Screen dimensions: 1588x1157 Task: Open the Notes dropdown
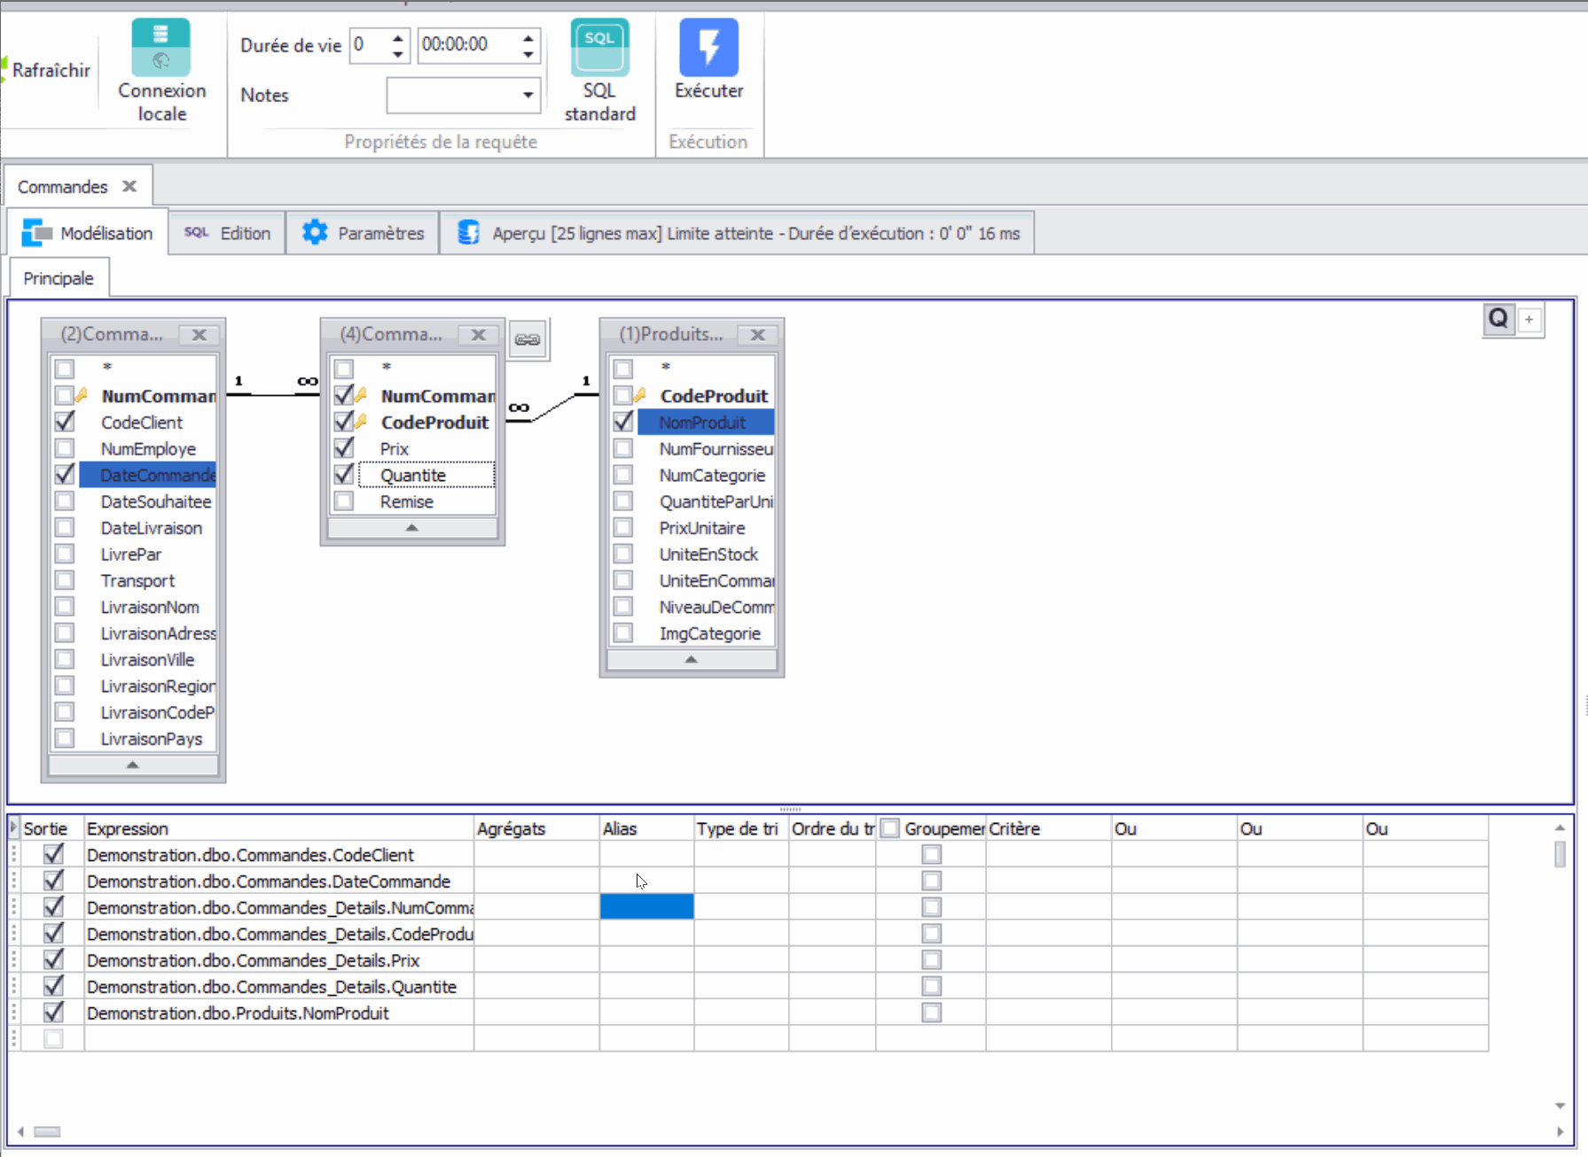528,95
